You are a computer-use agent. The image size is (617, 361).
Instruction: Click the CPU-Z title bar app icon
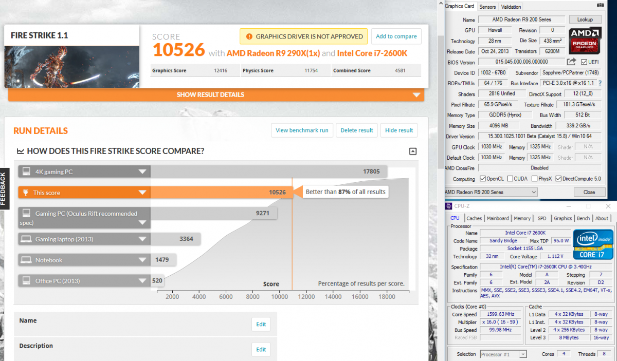coord(449,206)
